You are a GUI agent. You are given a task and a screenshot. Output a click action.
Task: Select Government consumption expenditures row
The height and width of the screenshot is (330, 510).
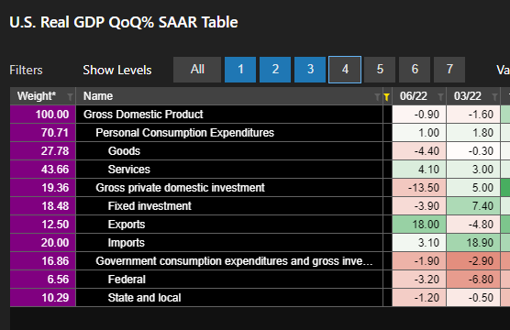tap(229, 261)
